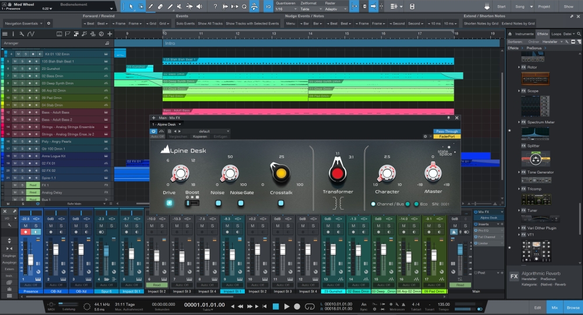This screenshot has height=315, width=583.
Task: Expand the Spectrum Meter effect entry
Action: (519, 122)
